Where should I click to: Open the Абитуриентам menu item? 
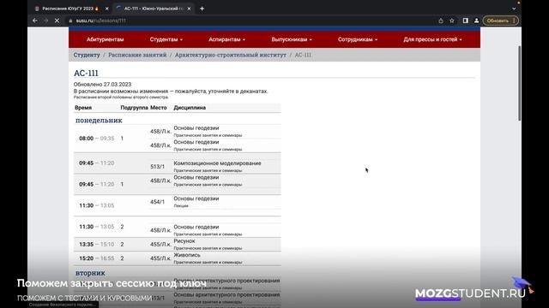pyautogui.click(x=105, y=39)
